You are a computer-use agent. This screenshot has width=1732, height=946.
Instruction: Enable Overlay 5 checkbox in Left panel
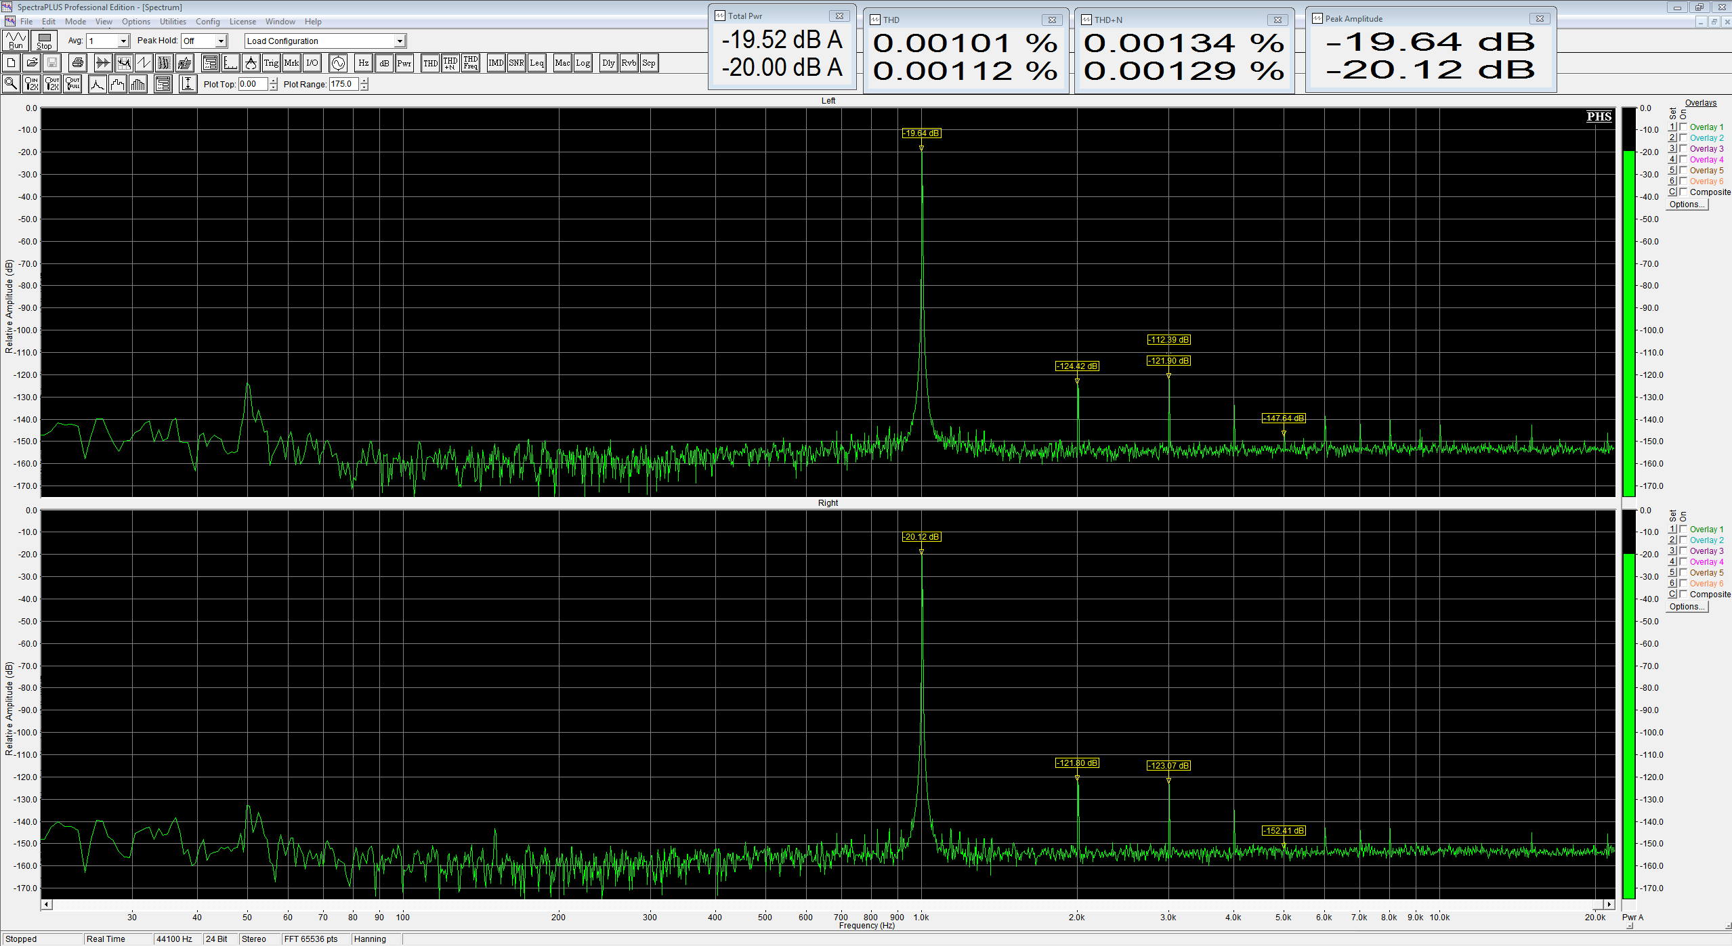[x=1683, y=170]
